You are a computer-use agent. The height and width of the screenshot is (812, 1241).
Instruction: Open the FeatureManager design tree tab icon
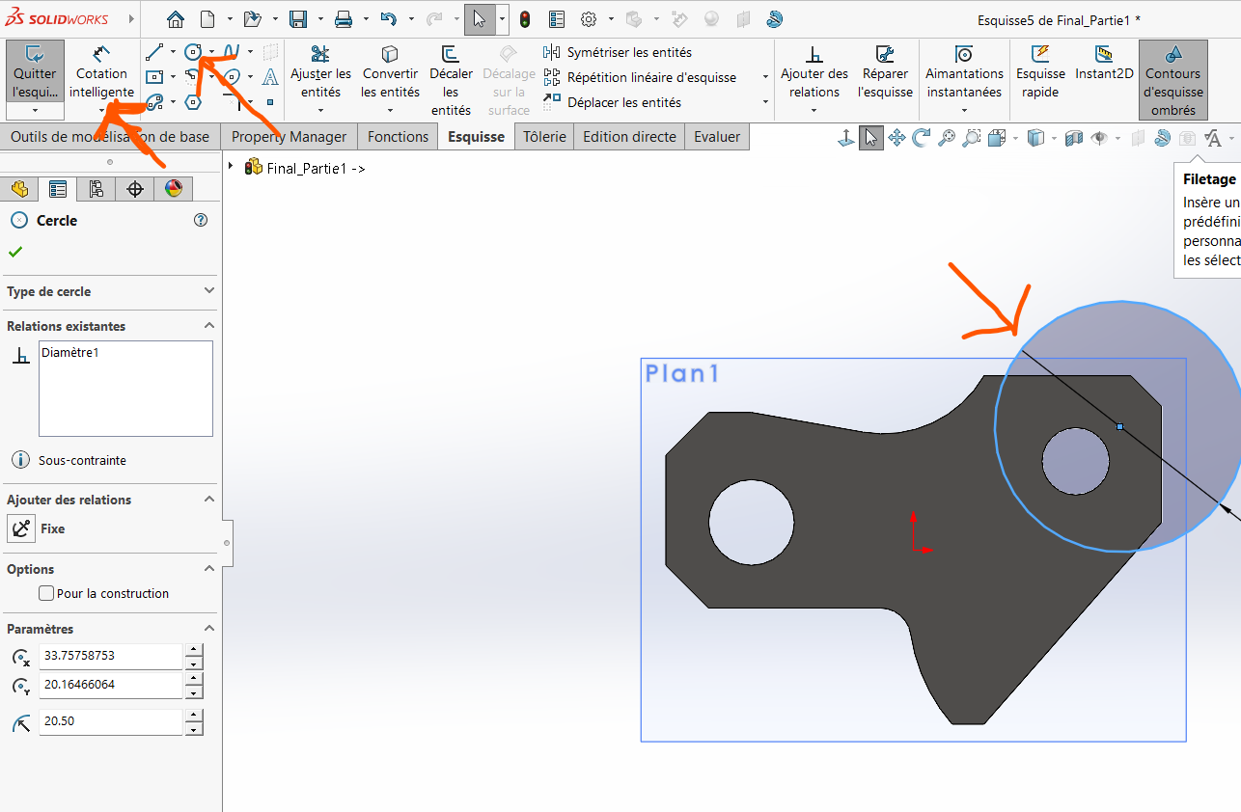(19, 189)
